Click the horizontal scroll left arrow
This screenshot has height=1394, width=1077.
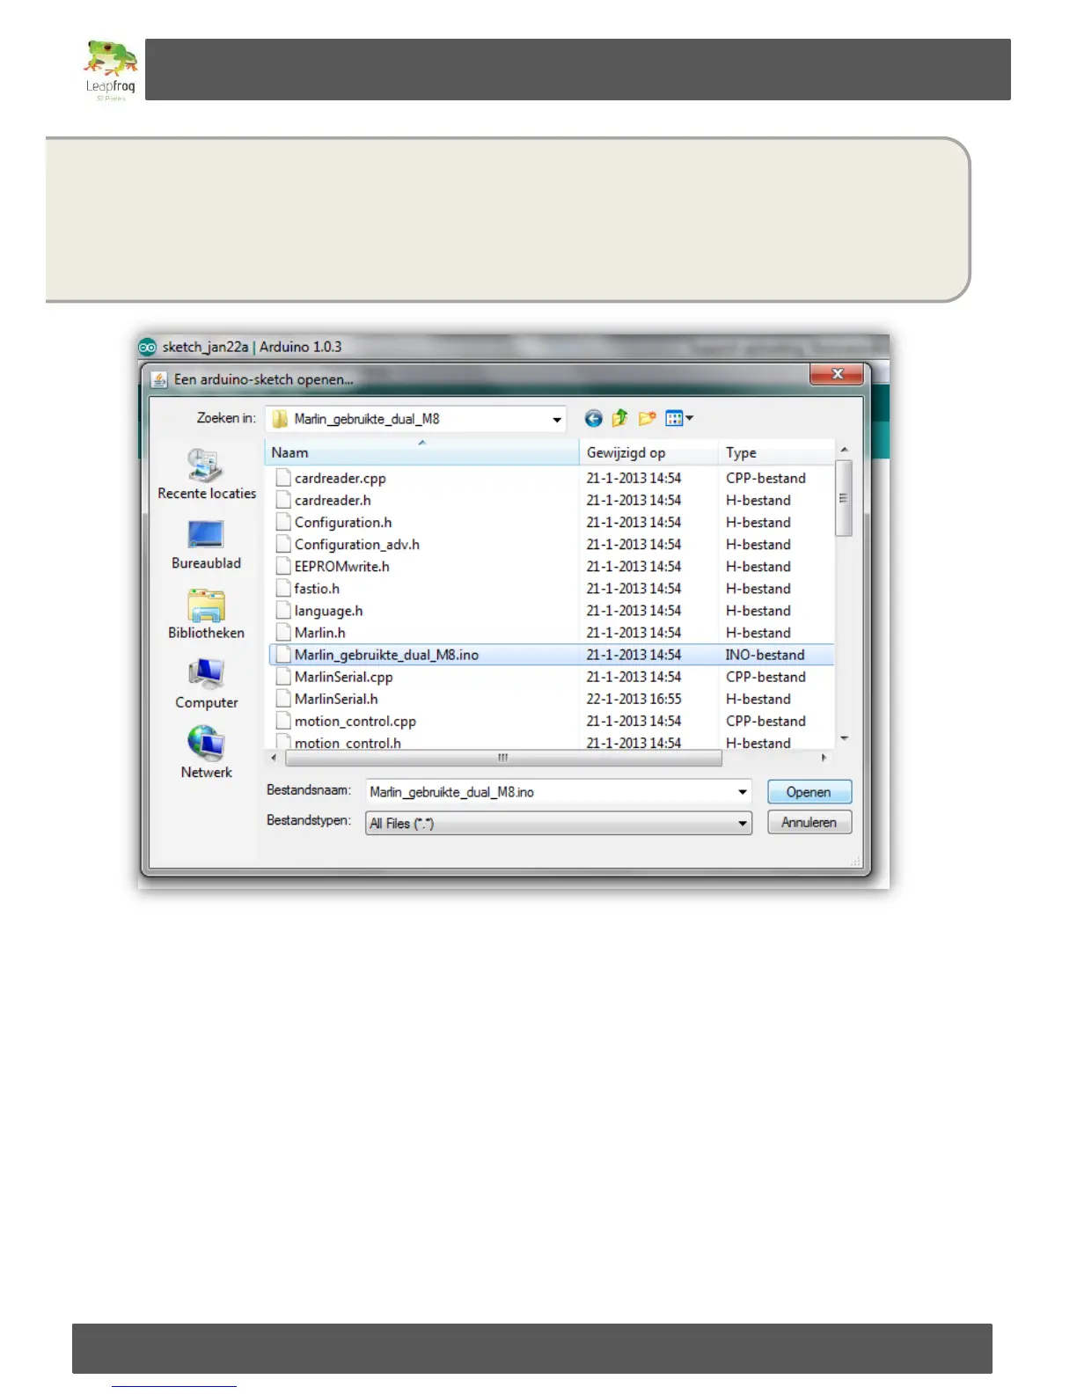coord(274,758)
